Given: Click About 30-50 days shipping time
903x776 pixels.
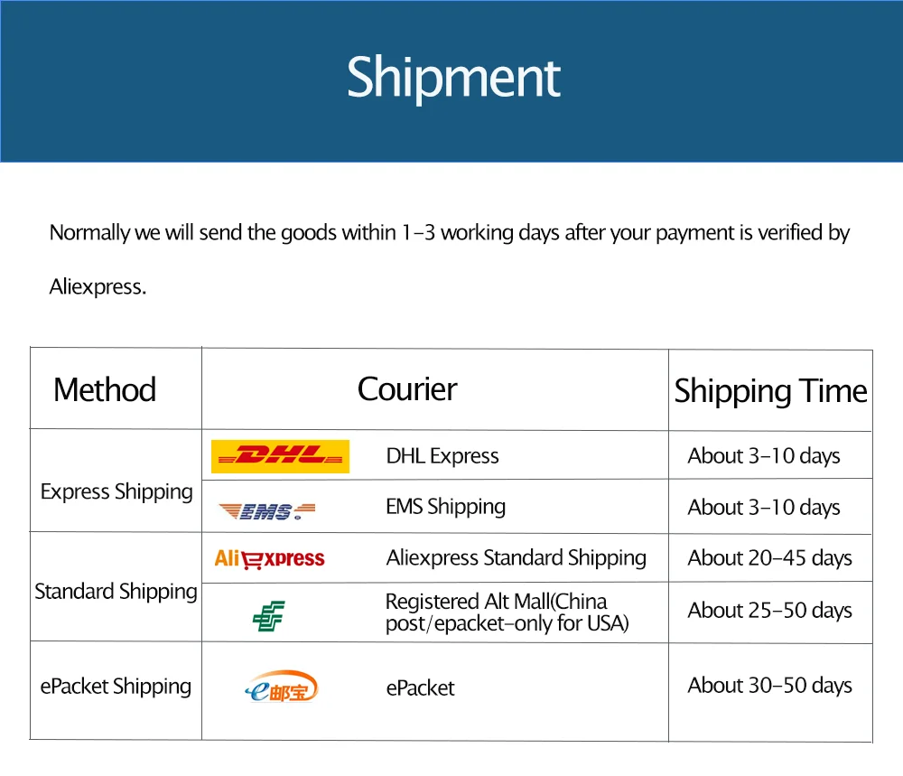Looking at the screenshot, I should [770, 686].
